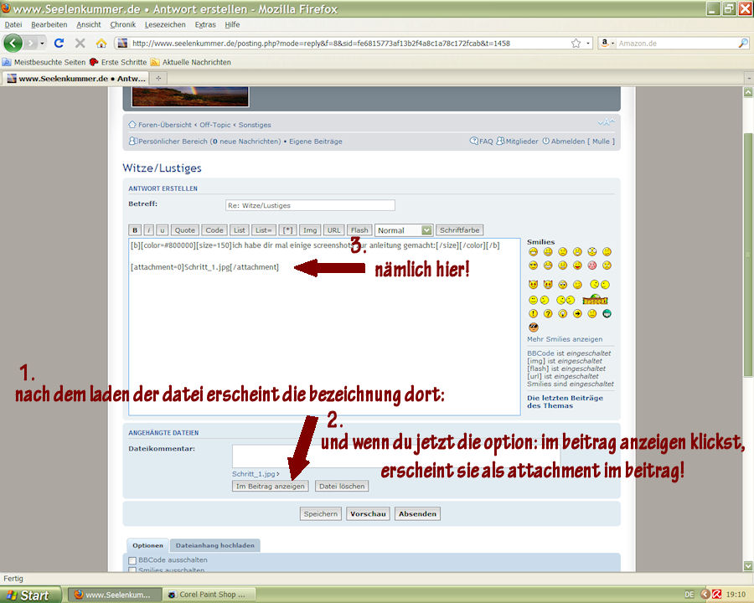Click the Amazon search magnifier icon
The width and height of the screenshot is (754, 603).
[x=742, y=43]
